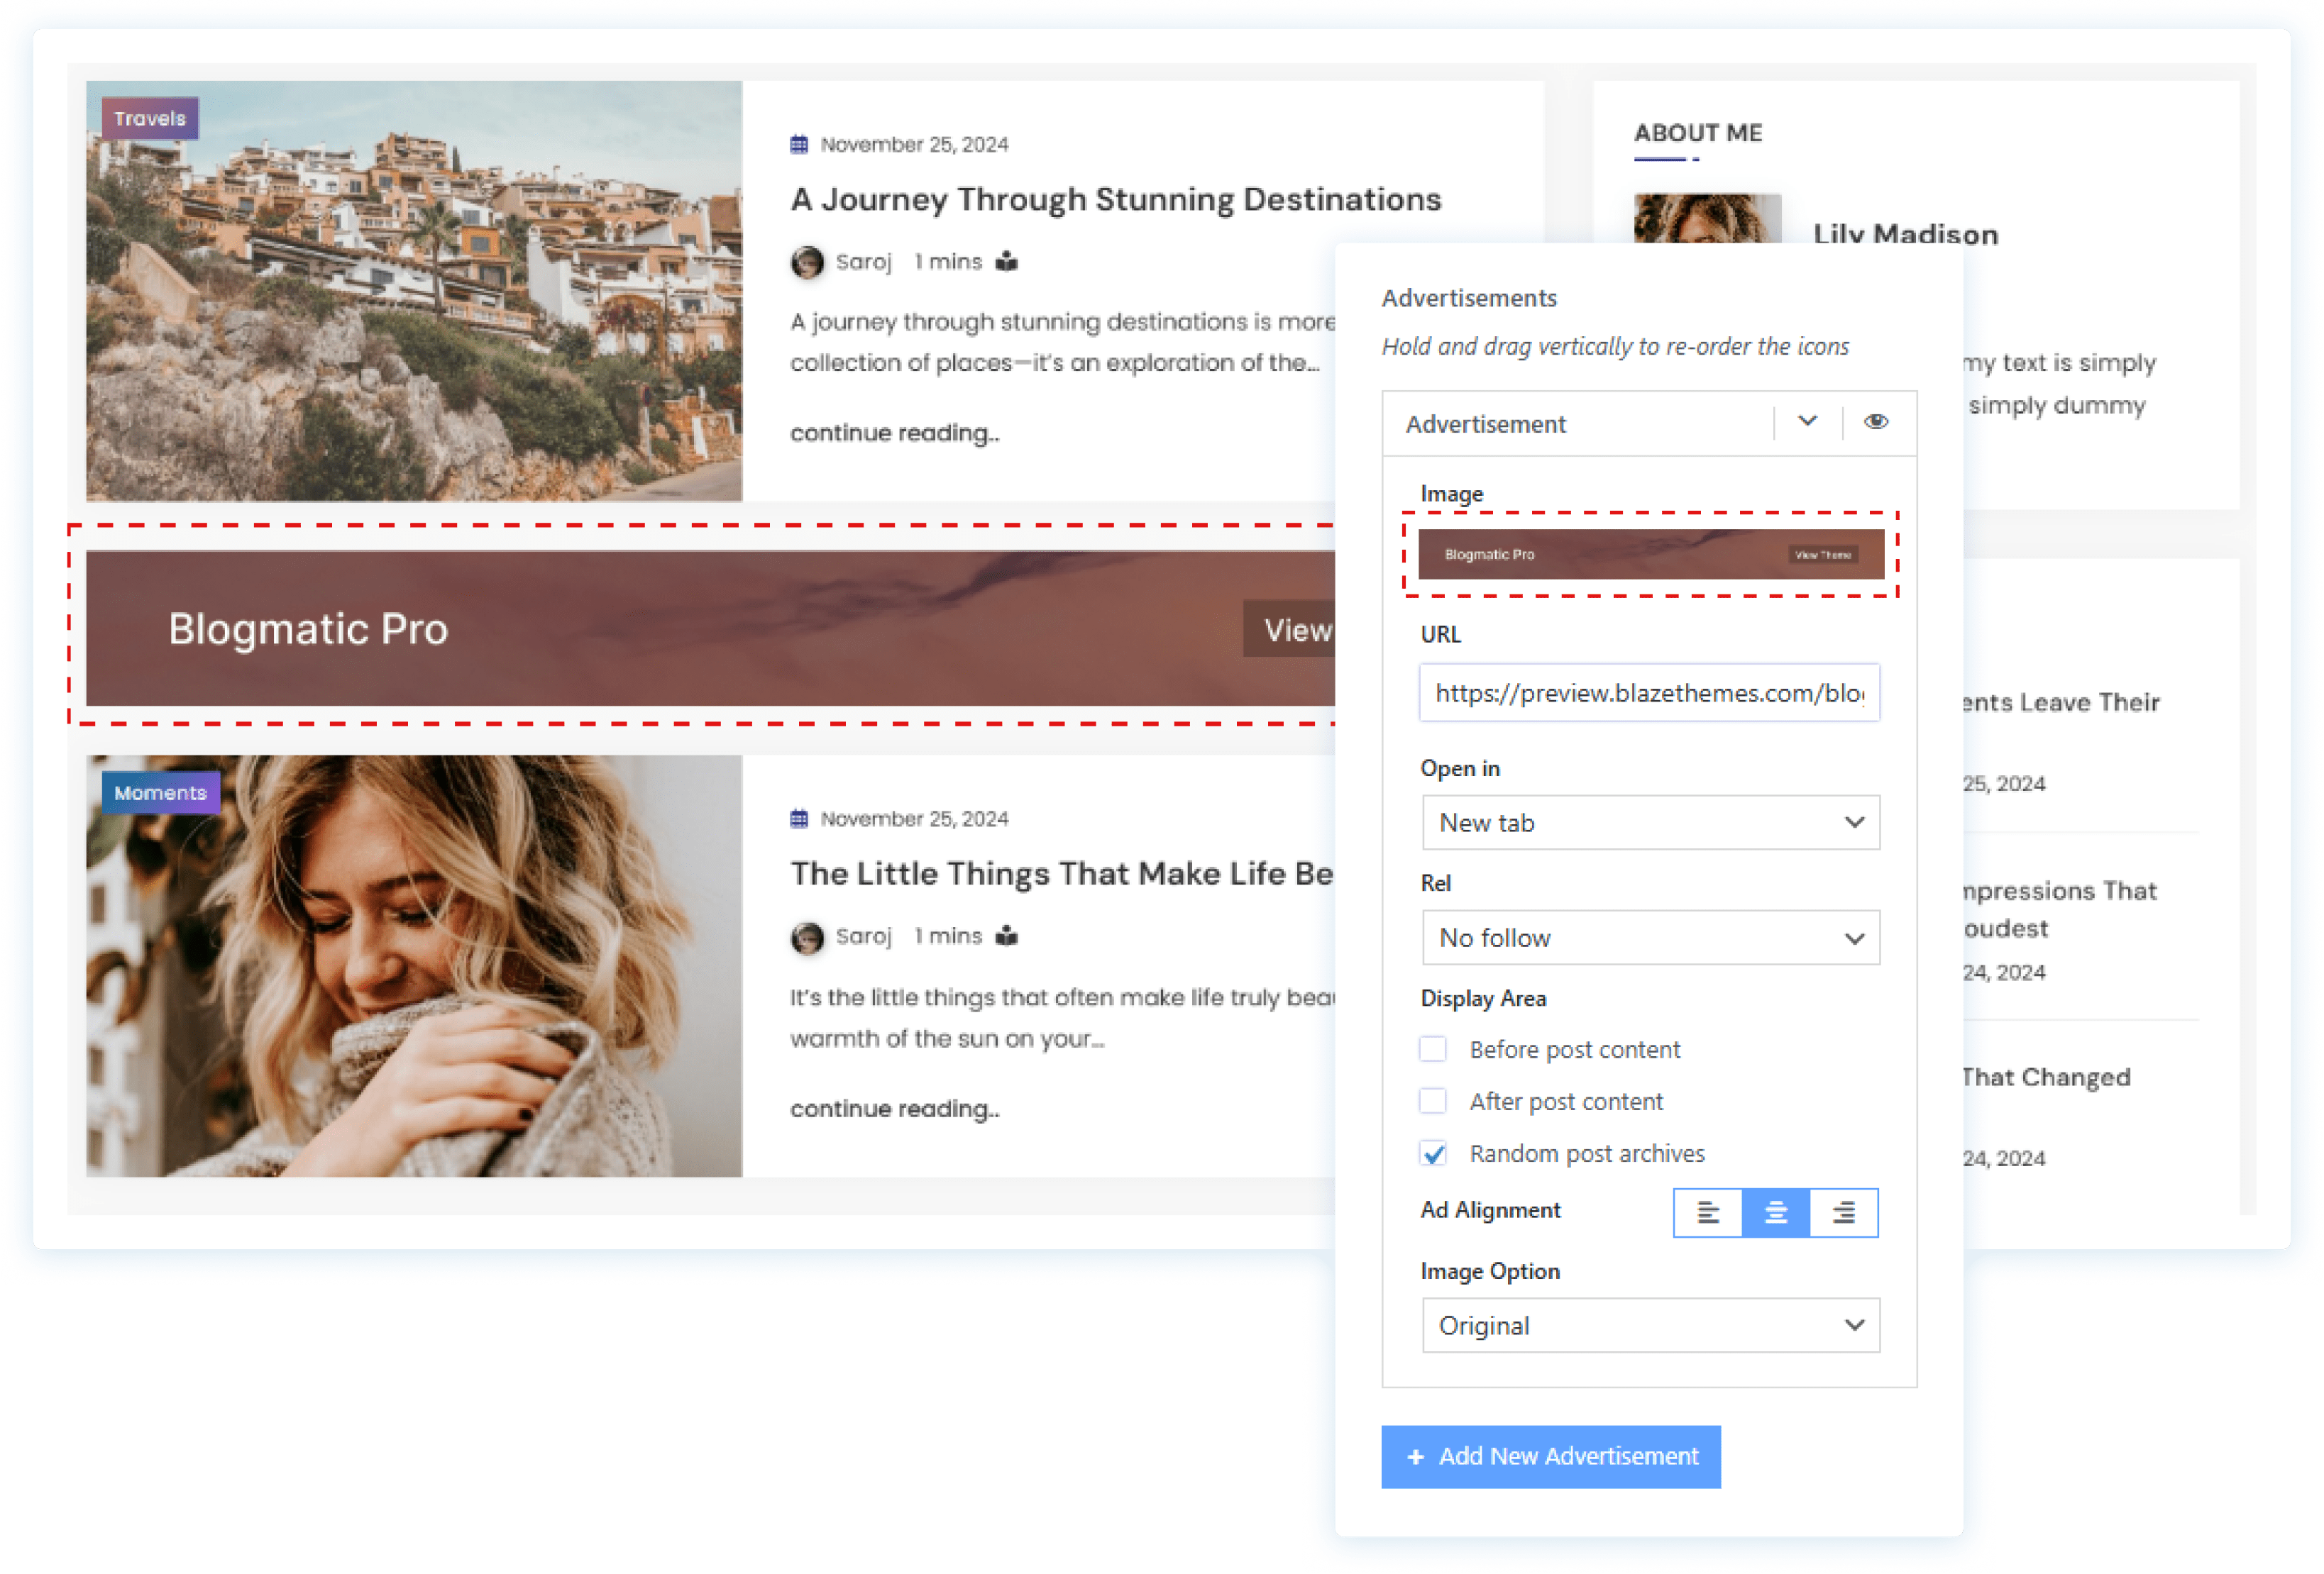Select center ad alignment icon

(x=1776, y=1212)
